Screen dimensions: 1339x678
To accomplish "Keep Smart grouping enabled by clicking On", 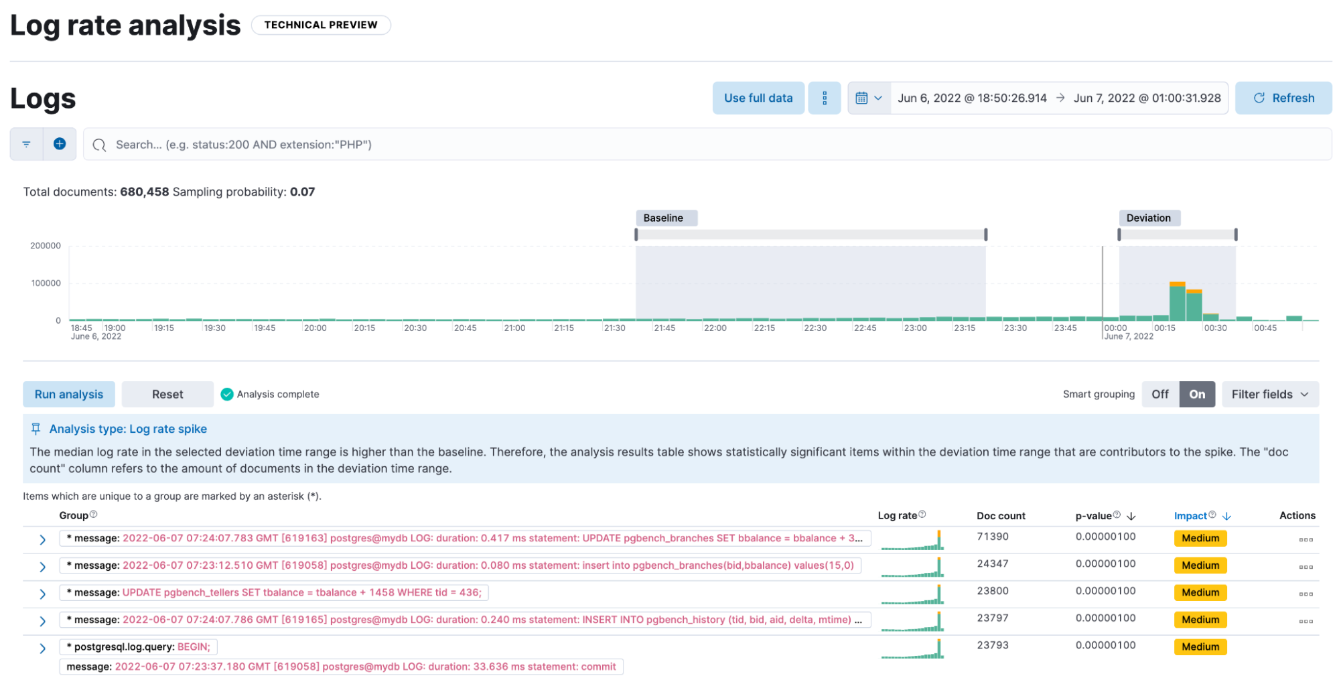I will 1198,394.
